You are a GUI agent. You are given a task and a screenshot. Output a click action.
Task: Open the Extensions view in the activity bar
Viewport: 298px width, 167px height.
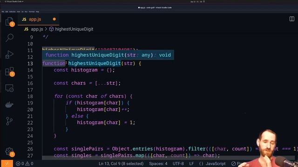(9, 71)
